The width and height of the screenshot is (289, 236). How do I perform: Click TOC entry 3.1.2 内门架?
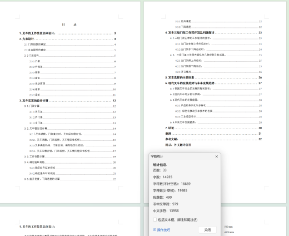pyautogui.click(x=73, y=117)
